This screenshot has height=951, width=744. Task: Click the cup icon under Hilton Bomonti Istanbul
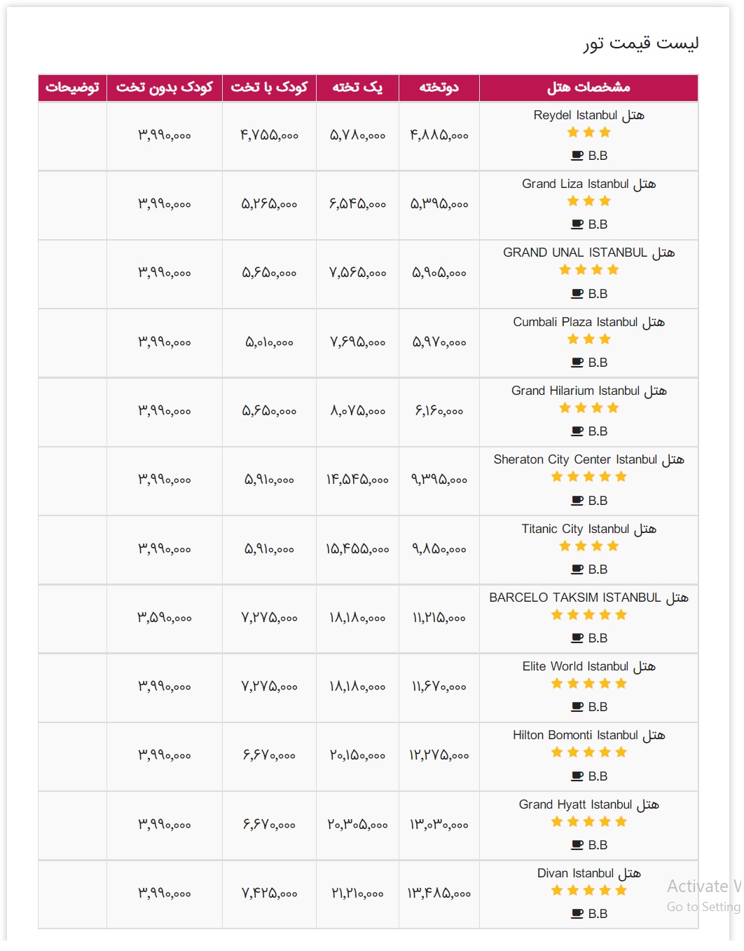577,776
